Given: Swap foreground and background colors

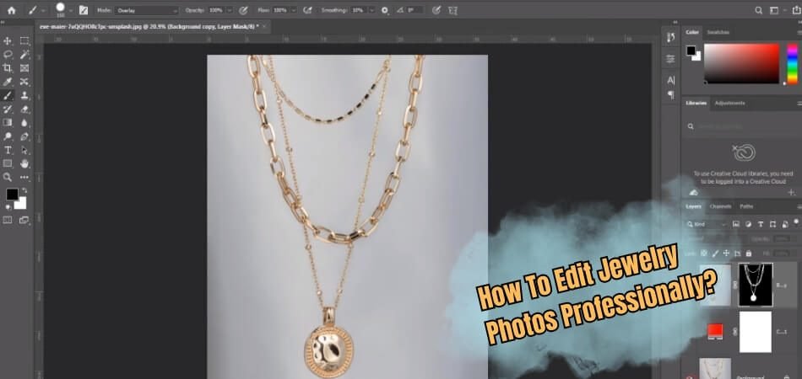Looking at the screenshot, I should 24,190.
